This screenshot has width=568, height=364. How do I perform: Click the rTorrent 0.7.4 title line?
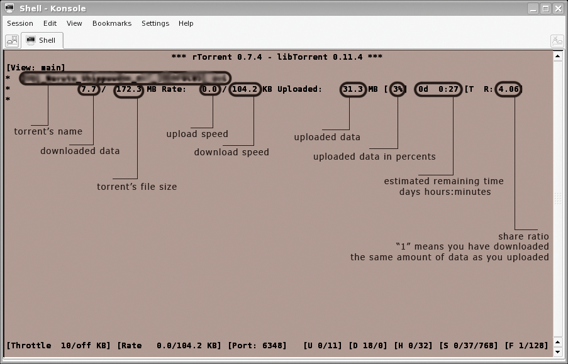(x=277, y=57)
